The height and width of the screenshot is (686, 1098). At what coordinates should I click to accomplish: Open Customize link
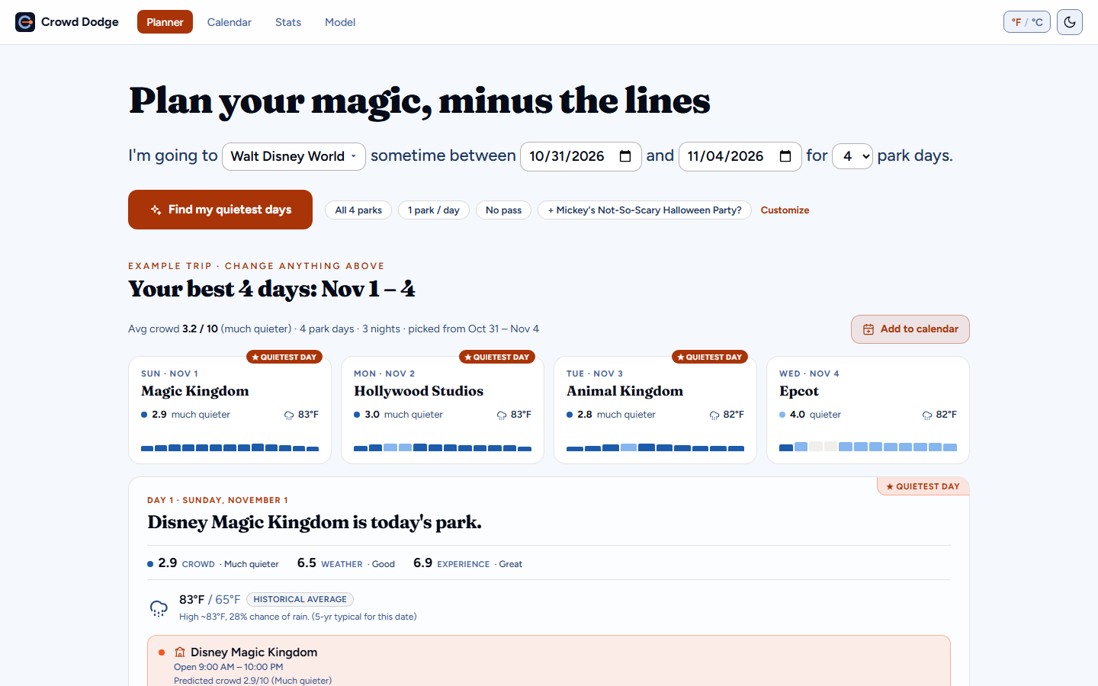(x=785, y=210)
